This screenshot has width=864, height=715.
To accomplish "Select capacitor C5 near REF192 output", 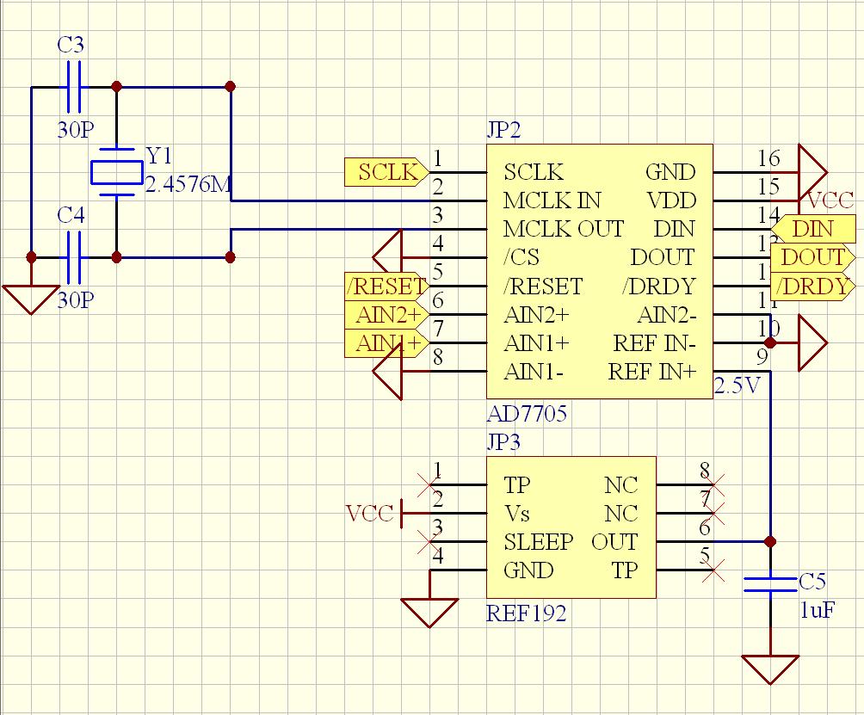I will click(772, 583).
